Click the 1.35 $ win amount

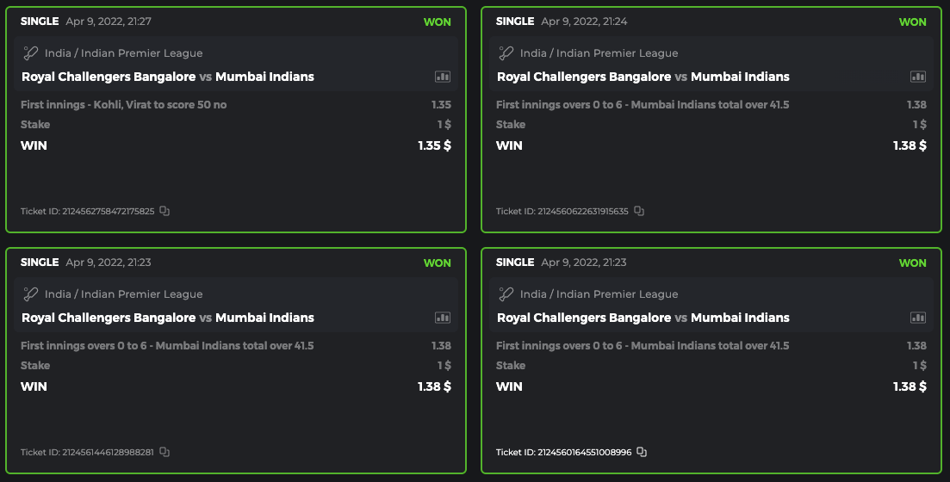(x=434, y=145)
